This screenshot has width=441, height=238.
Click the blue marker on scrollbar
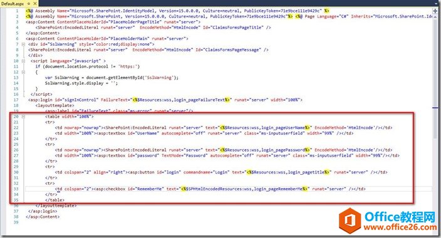435,108
